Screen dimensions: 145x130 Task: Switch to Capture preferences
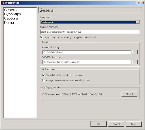pyautogui.click(x=11, y=18)
